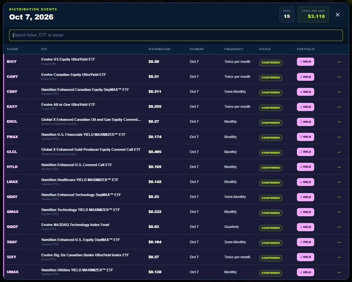Screen dimensions: 352x282
Task: Open ENCL details via row arrow
Action: tap(339, 122)
